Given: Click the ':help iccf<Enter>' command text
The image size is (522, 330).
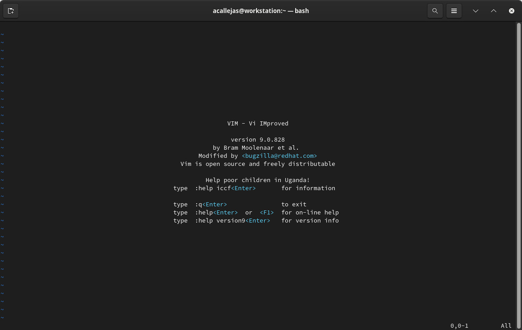Looking at the screenshot, I should pyautogui.click(x=225, y=188).
